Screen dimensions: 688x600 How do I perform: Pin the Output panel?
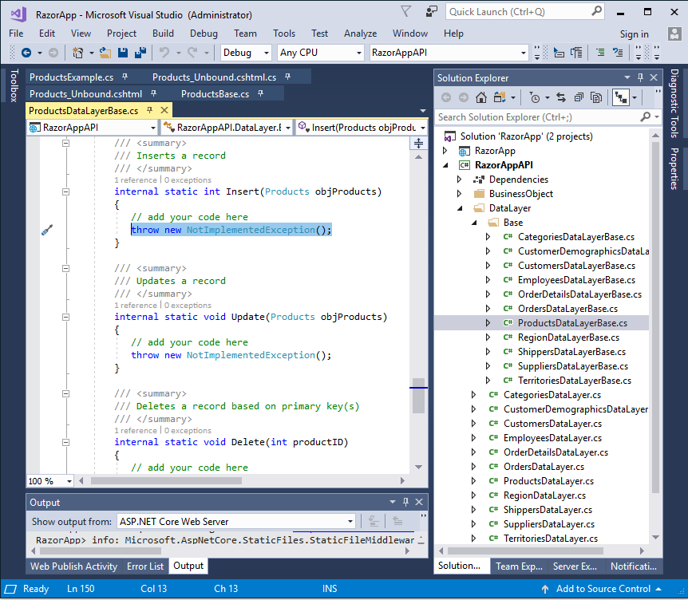tap(406, 502)
